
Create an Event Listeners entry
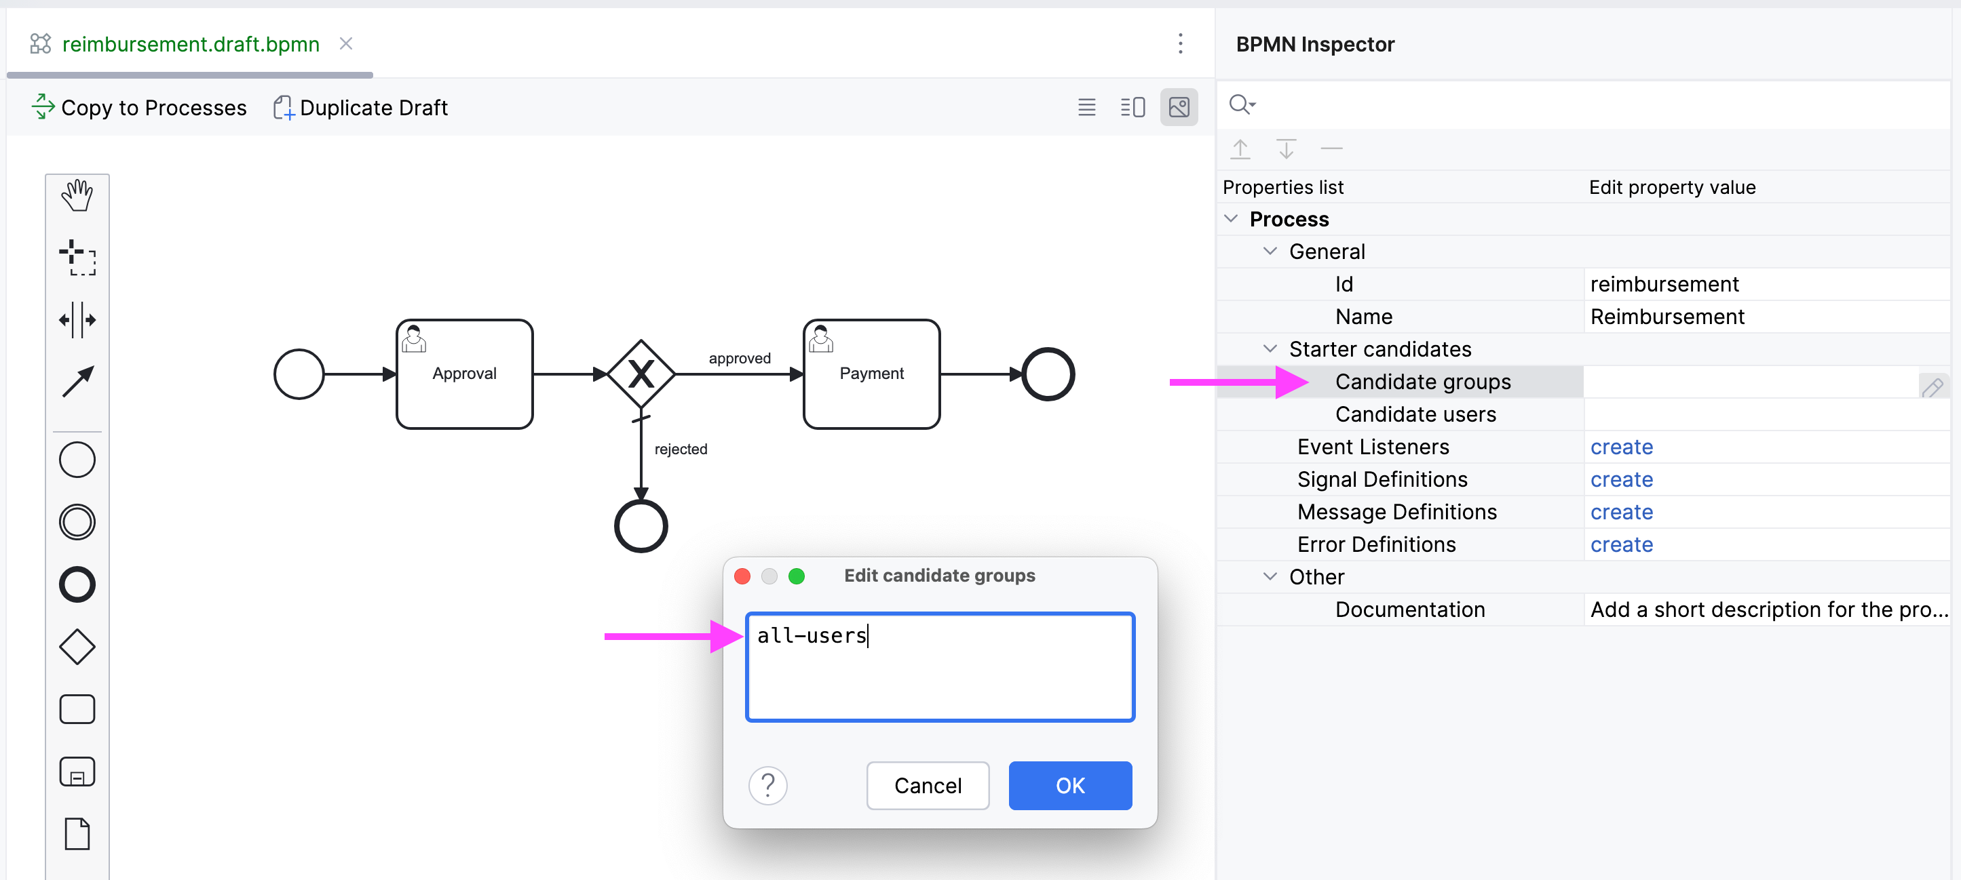click(1621, 447)
